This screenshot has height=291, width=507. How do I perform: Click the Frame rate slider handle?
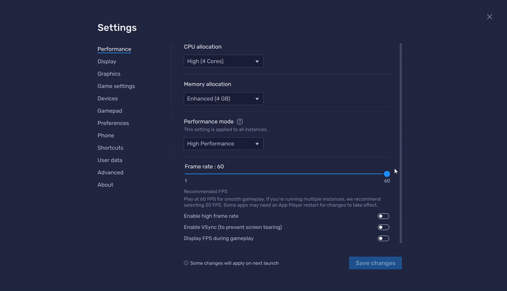pos(387,174)
